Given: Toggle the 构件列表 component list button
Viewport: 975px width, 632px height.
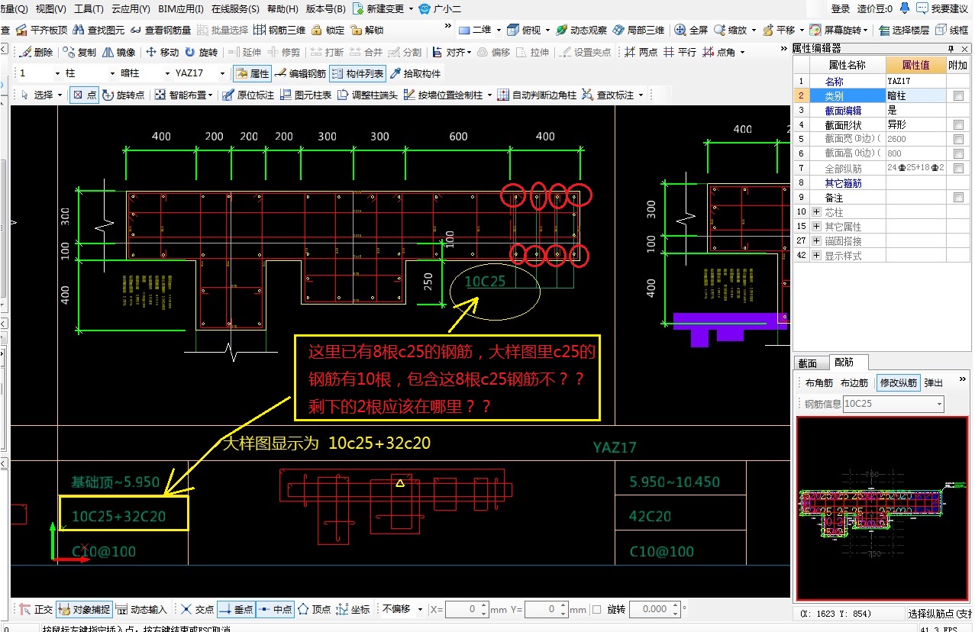Looking at the screenshot, I should point(358,74).
